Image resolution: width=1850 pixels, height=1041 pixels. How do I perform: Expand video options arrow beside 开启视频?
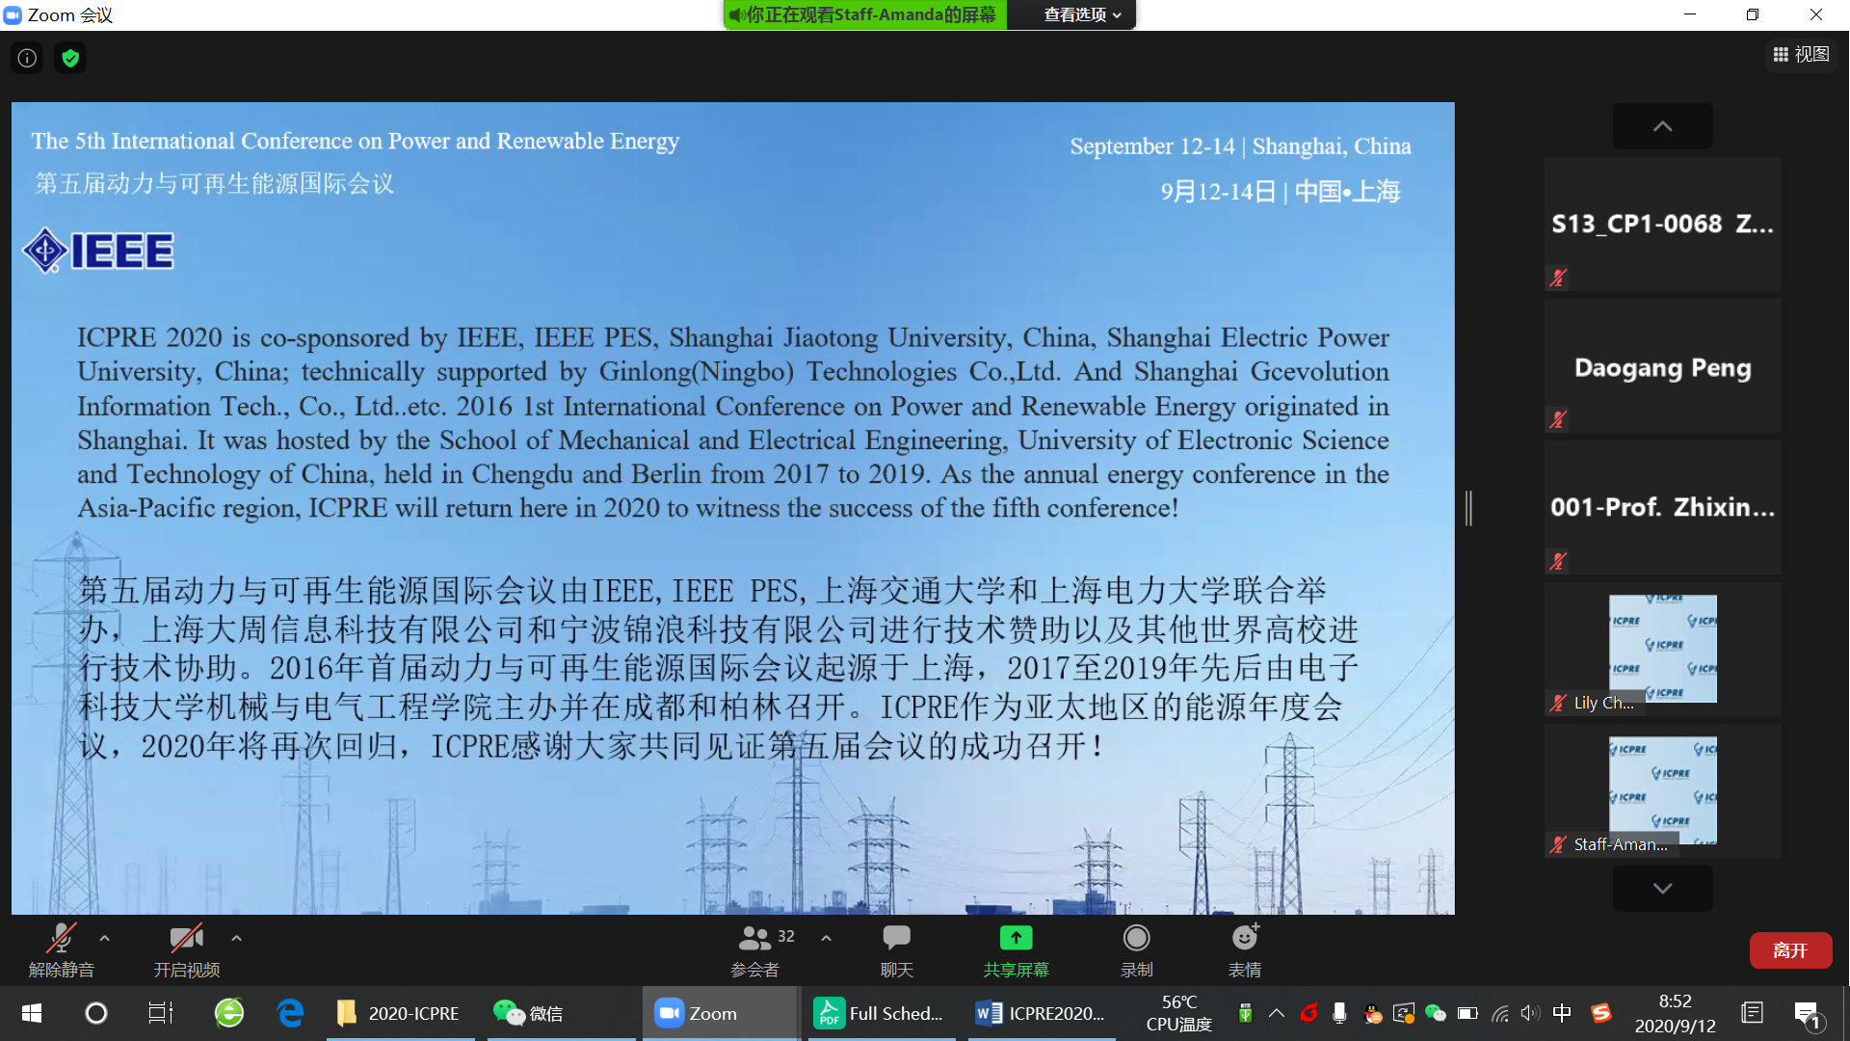coord(236,937)
